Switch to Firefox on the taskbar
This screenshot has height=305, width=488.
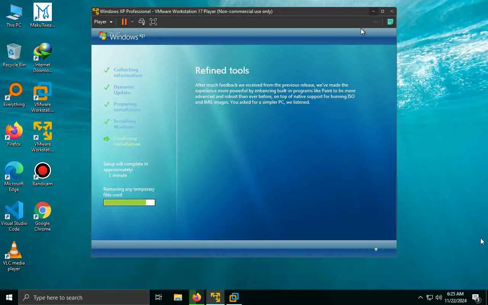[x=196, y=297]
